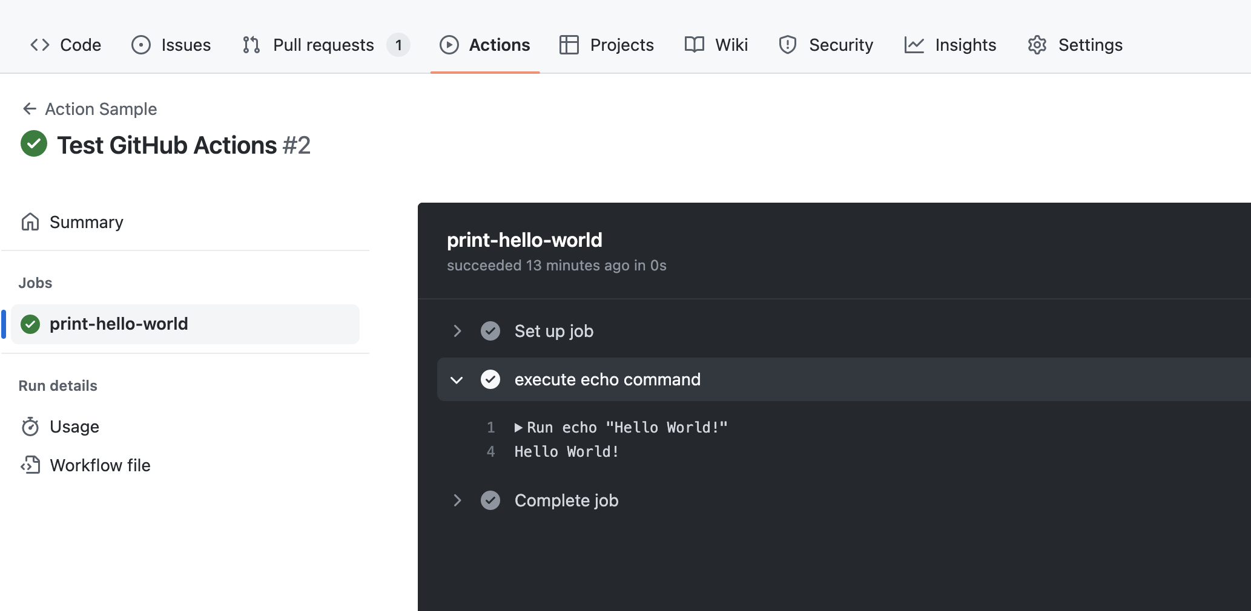Click the back arrow beside Action Sample
Screen dimensions: 1251x611
(x=29, y=109)
